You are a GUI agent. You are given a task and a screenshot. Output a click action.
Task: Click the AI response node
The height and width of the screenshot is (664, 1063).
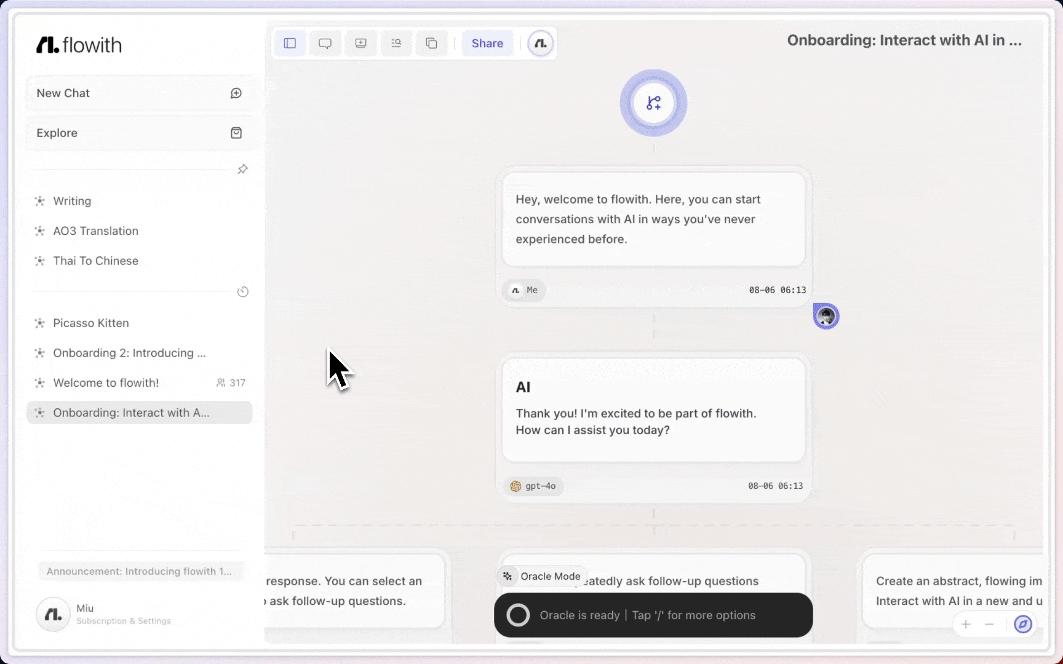[x=653, y=410]
